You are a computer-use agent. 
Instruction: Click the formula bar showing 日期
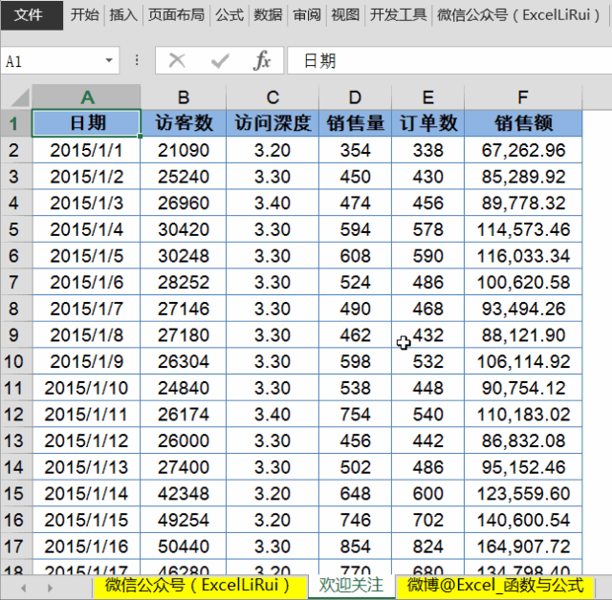(449, 61)
